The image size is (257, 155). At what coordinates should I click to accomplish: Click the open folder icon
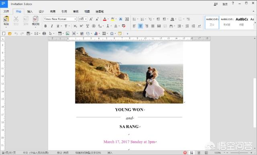[x=10, y=34]
